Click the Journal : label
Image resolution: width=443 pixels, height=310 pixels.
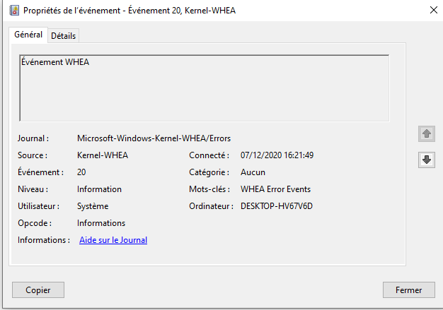tap(33, 138)
